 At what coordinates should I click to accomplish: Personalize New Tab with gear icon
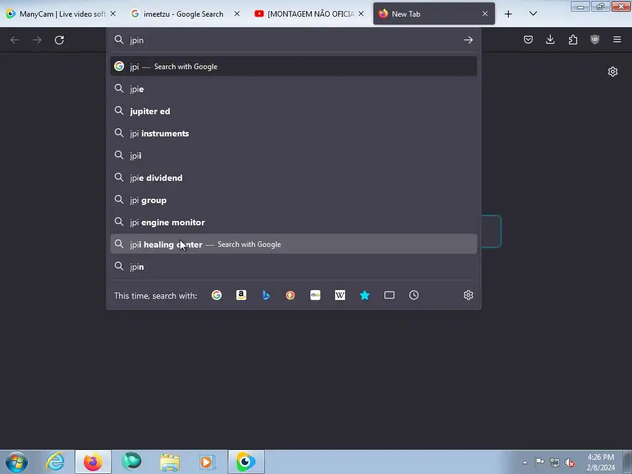[x=613, y=72]
